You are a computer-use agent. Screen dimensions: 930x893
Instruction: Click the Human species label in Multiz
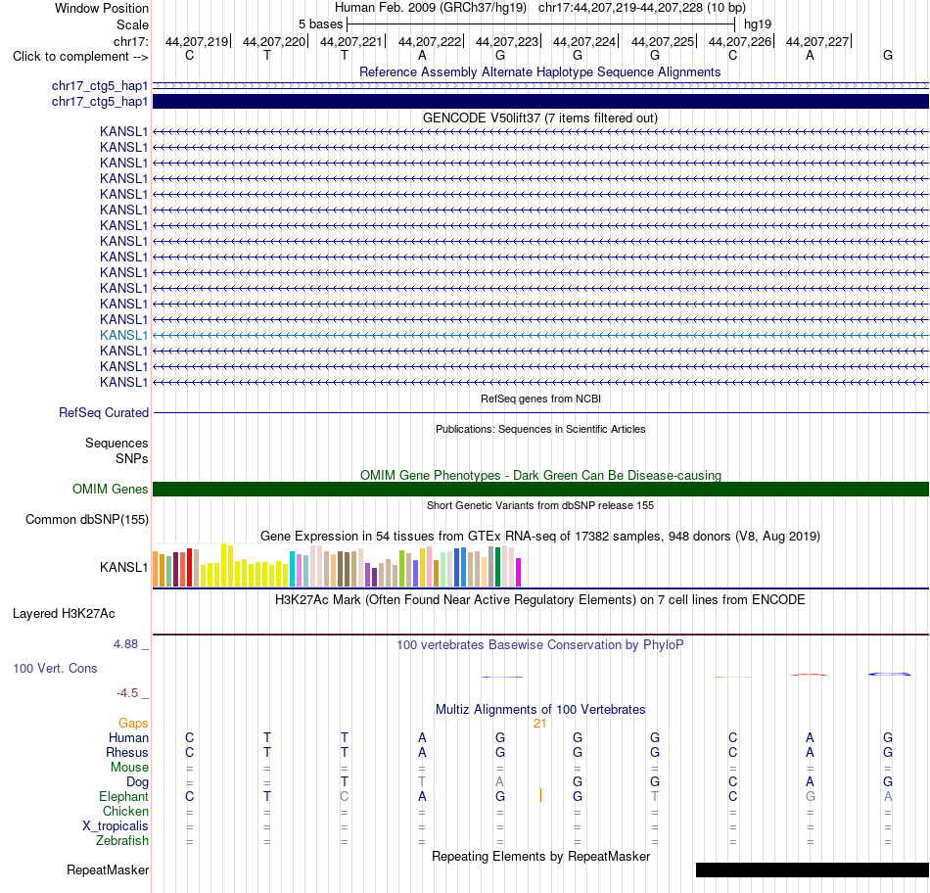(x=128, y=737)
